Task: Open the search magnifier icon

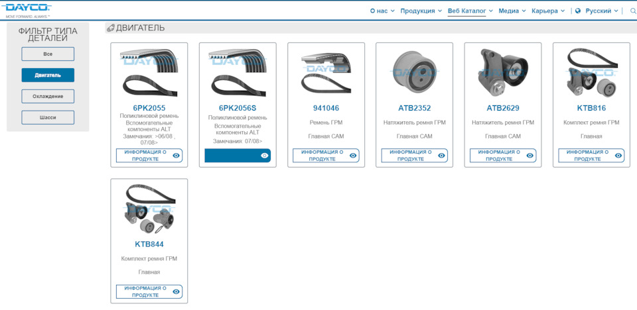Action: click(632, 11)
